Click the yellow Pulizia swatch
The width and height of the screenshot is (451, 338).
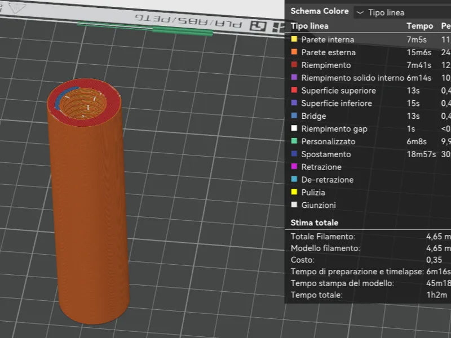[294, 192]
